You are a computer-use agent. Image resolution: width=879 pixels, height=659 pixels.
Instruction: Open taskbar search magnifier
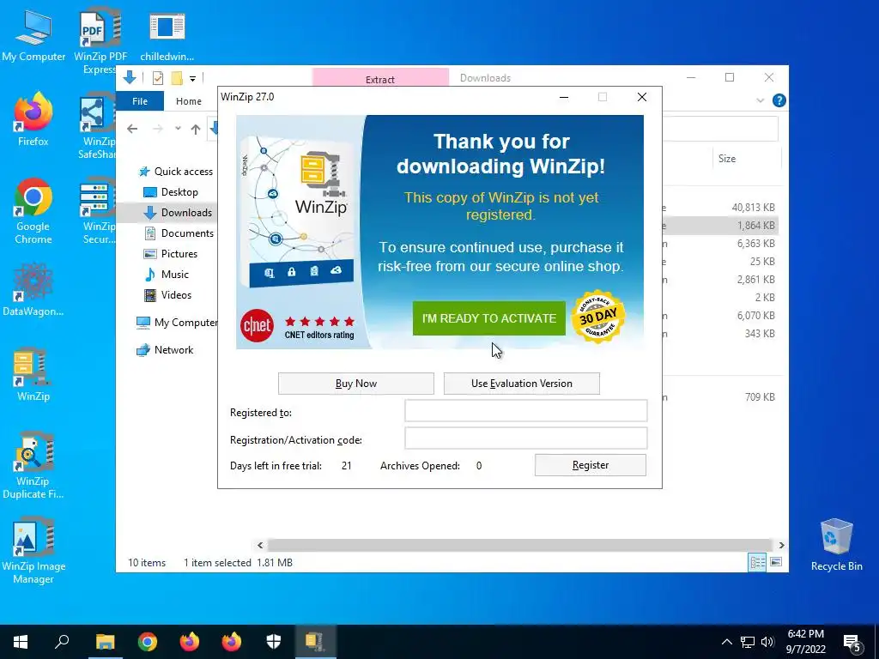pos(62,642)
